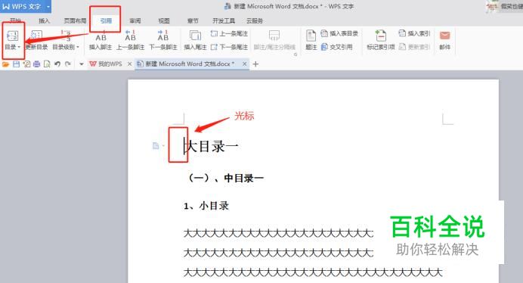Switch to the 开始 ribbon tab
Viewport: 523px width, 283px height.
(x=15, y=20)
